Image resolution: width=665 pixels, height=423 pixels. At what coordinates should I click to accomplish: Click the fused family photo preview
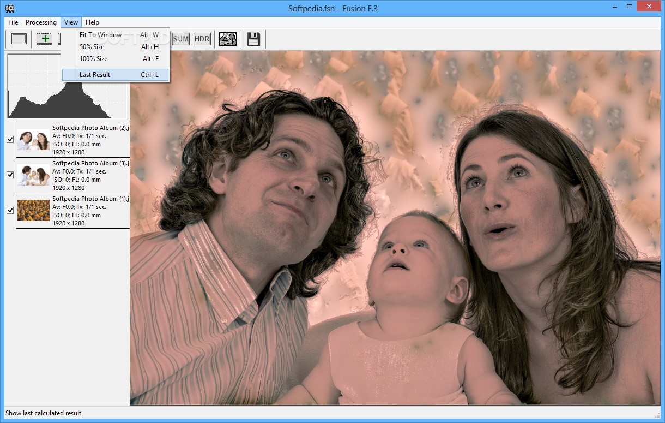[x=395, y=228]
